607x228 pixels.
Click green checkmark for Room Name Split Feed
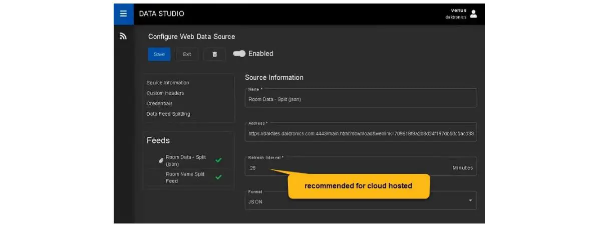pos(218,177)
